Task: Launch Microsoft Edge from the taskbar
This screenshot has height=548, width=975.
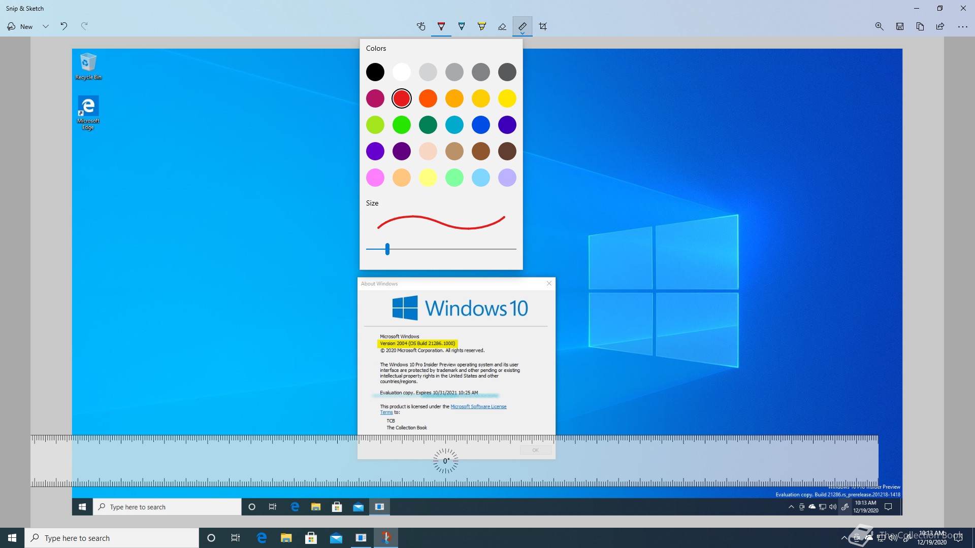Action: pos(262,538)
